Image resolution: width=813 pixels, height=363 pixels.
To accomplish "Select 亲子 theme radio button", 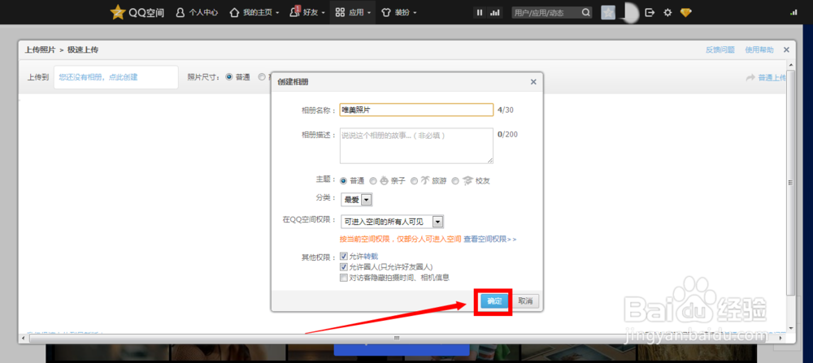I will tap(373, 181).
